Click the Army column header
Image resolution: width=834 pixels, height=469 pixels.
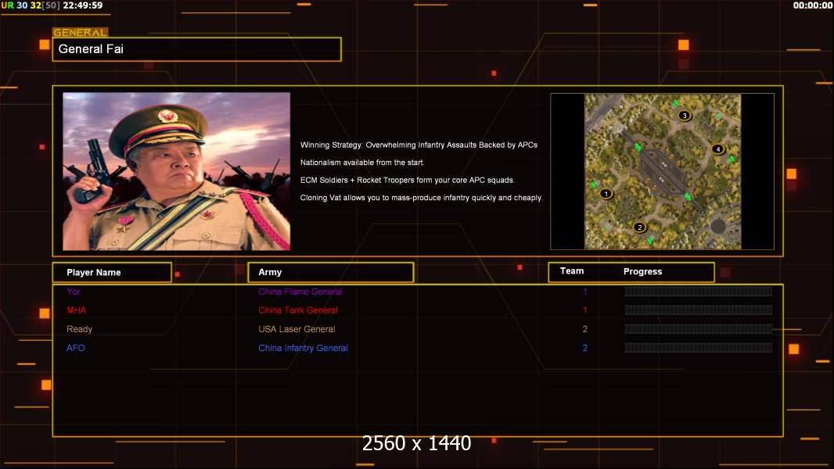coord(331,273)
